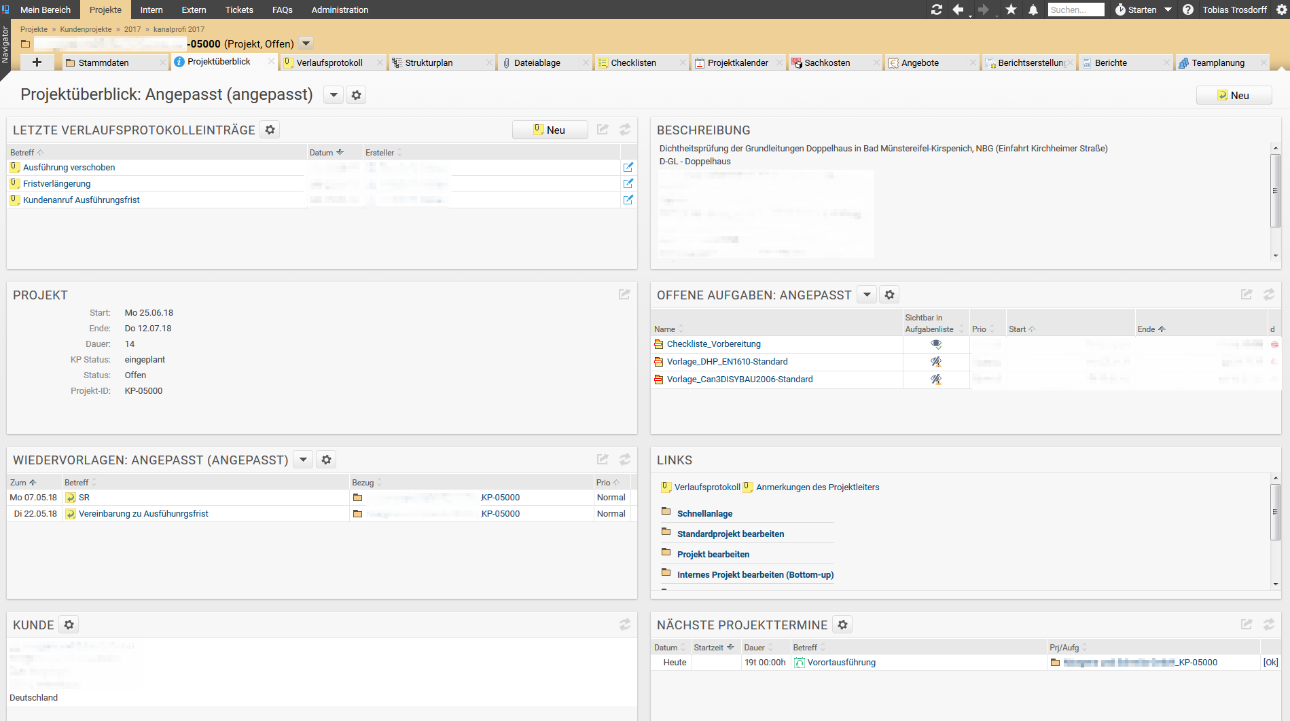Image resolution: width=1290 pixels, height=721 pixels.
Task: Open settings gear next to Kunde heading
Action: [69, 625]
